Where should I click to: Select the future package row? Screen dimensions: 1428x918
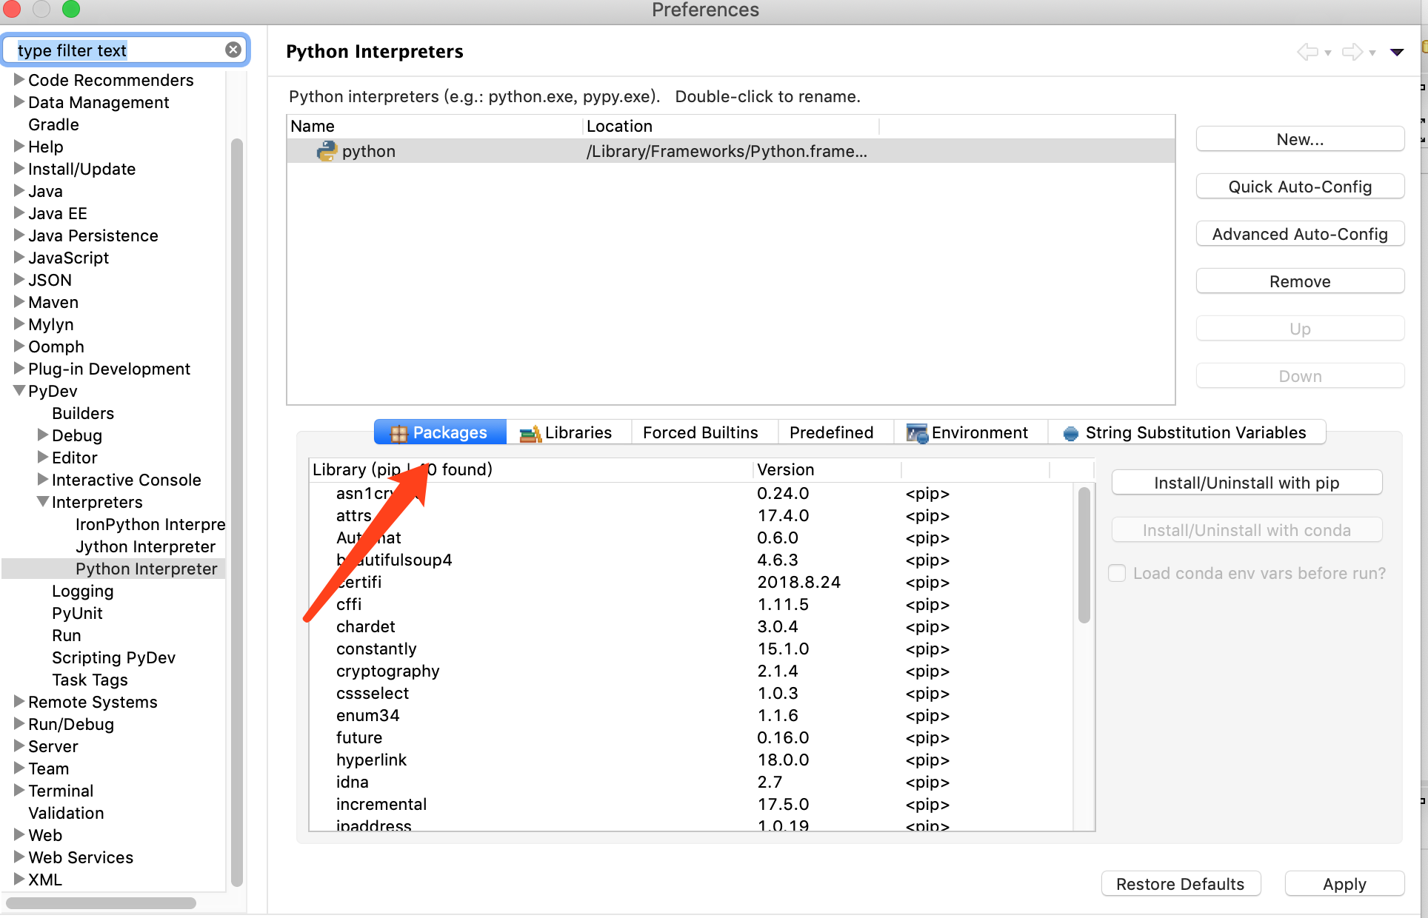point(692,737)
